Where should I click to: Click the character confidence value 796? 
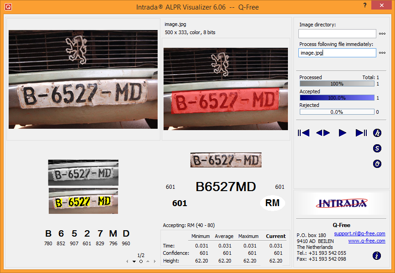click(113, 243)
